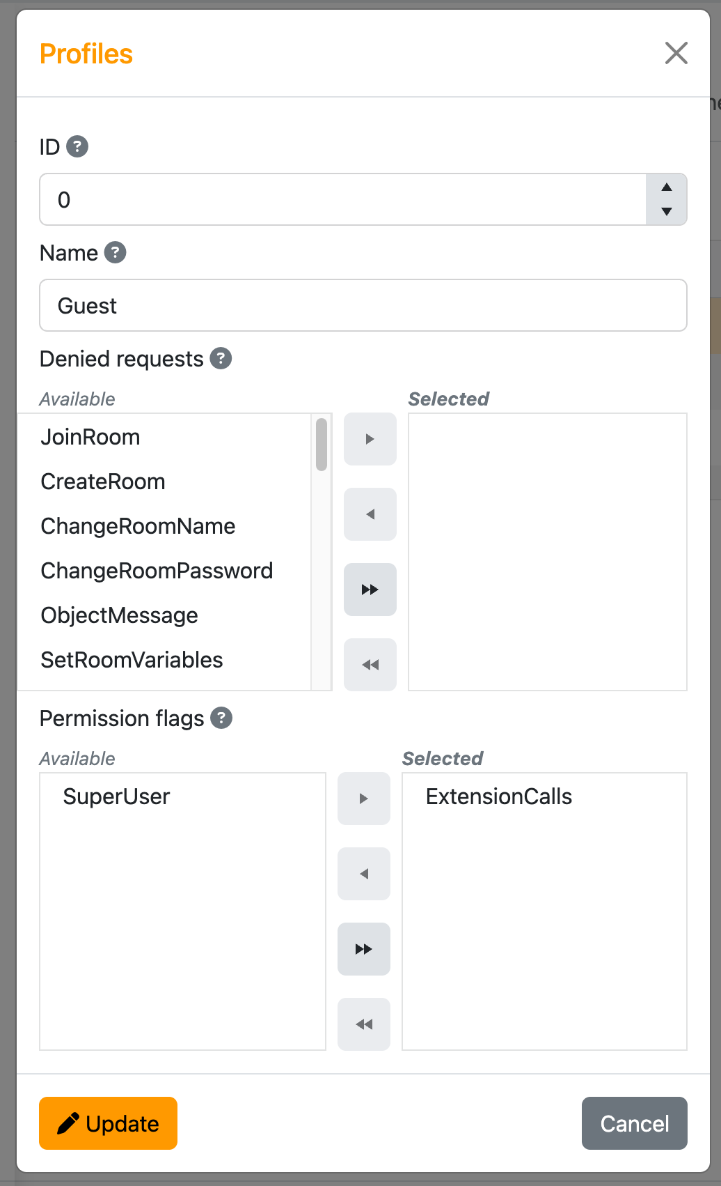Click the help icon beside Name label
721x1186 pixels.
click(115, 252)
